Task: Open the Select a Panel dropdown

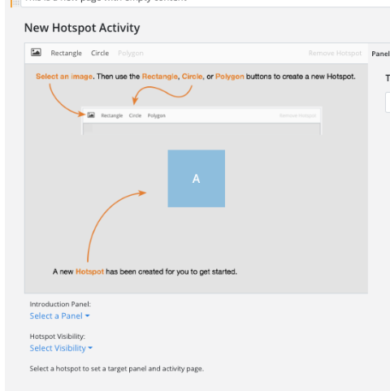Action: (59, 316)
